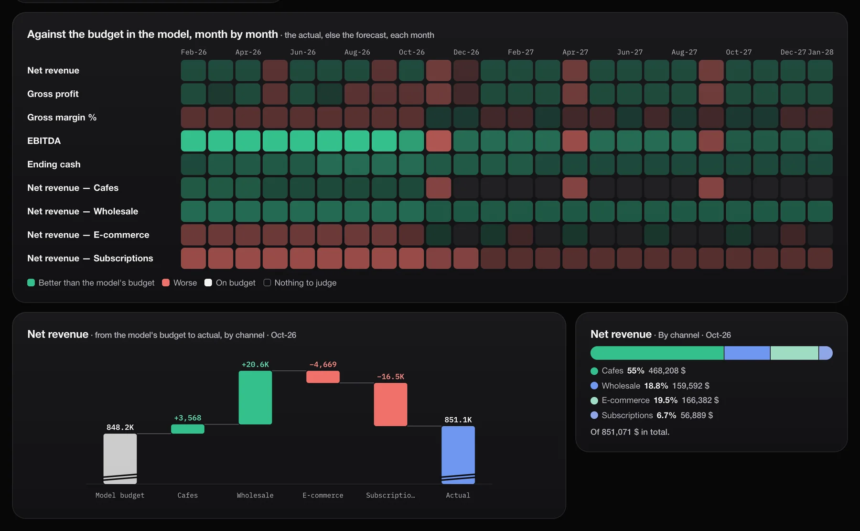
Task: Click the '56,889 $' Subscriptions value
Action: [697, 415]
